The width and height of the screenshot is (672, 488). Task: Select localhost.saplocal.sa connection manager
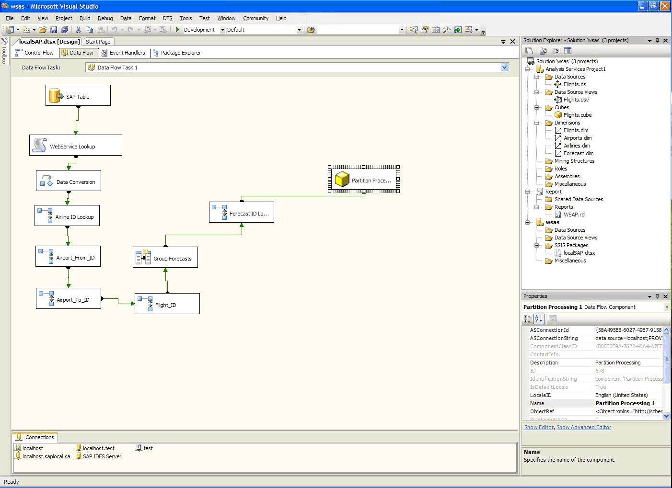point(43,456)
